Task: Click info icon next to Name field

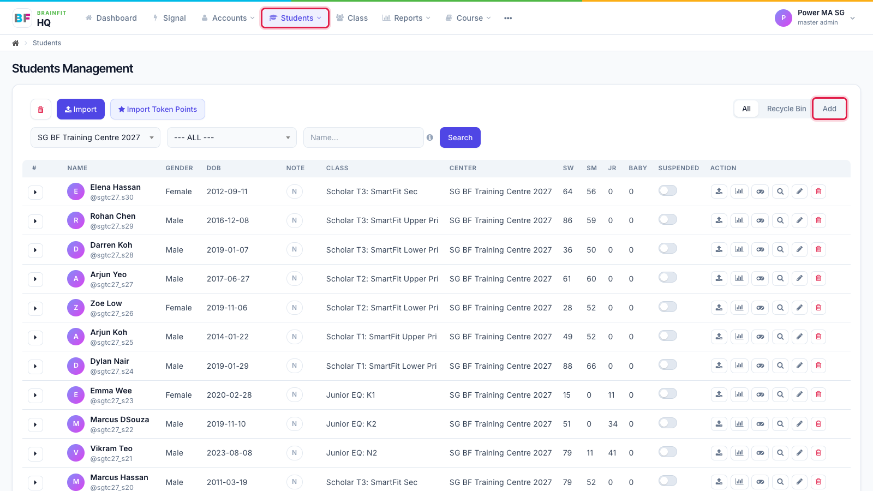Action: pos(430,137)
